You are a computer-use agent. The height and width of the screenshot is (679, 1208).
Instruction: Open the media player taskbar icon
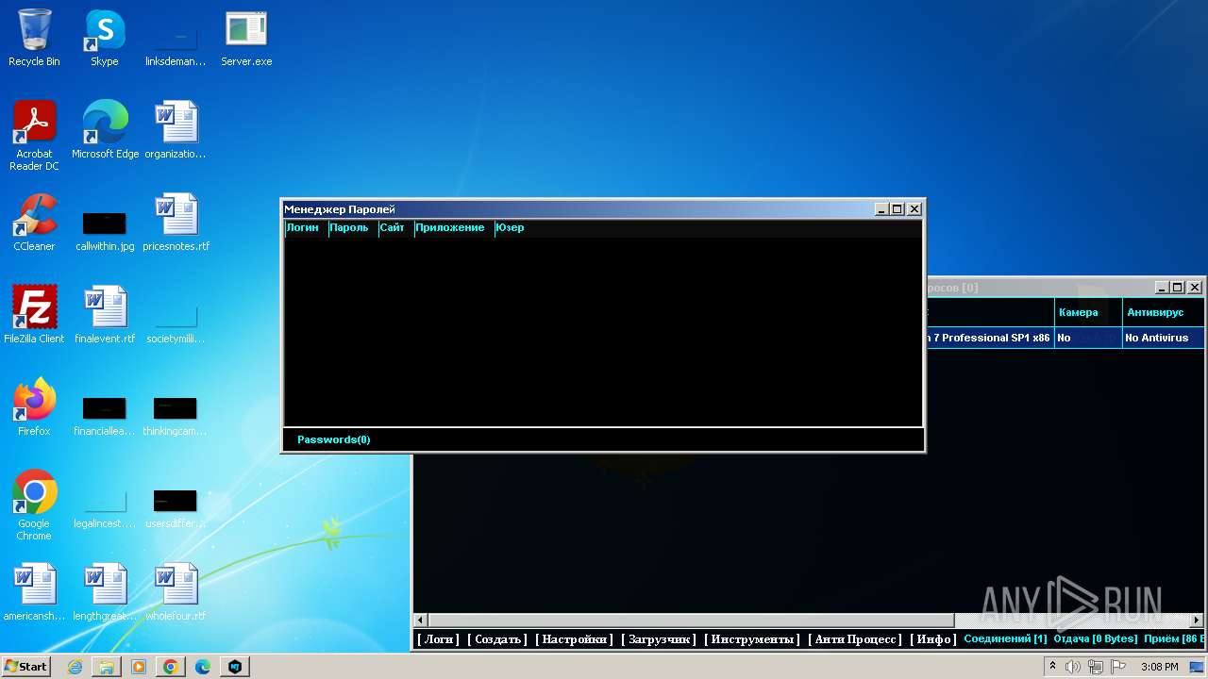point(139,667)
